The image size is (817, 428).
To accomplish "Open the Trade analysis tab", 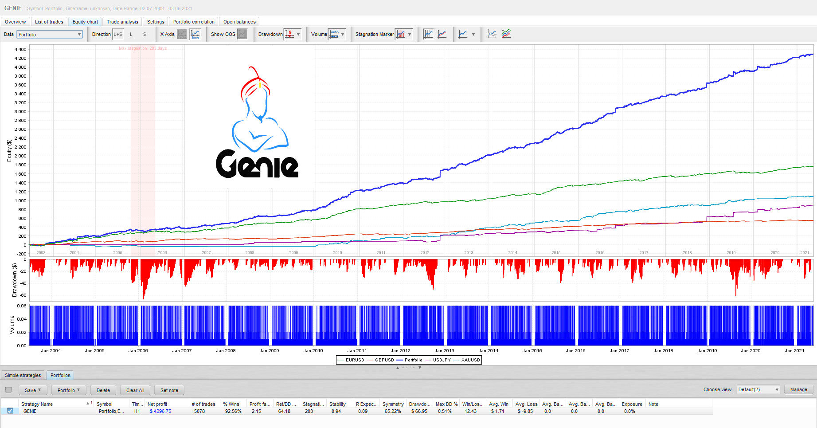I will pyautogui.click(x=122, y=22).
